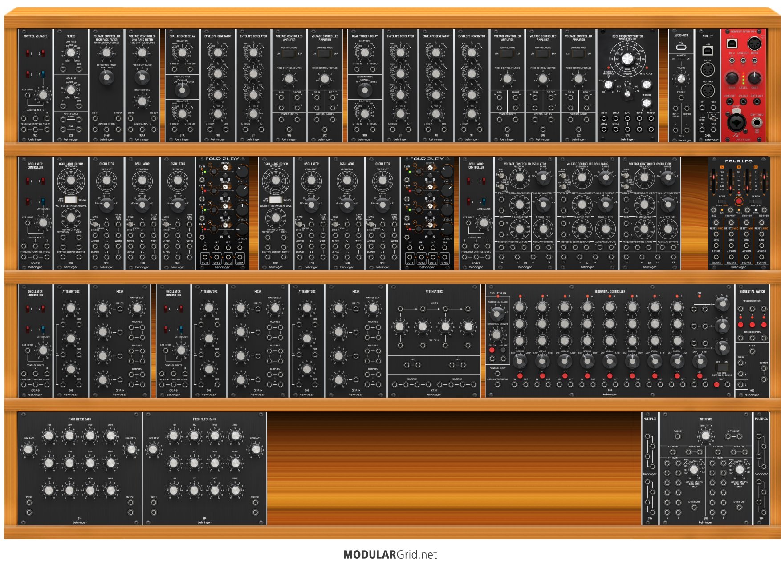The width and height of the screenshot is (781, 564).
Task: Adjust the GATE knob on Perfect Pitch
Action: 755,78
